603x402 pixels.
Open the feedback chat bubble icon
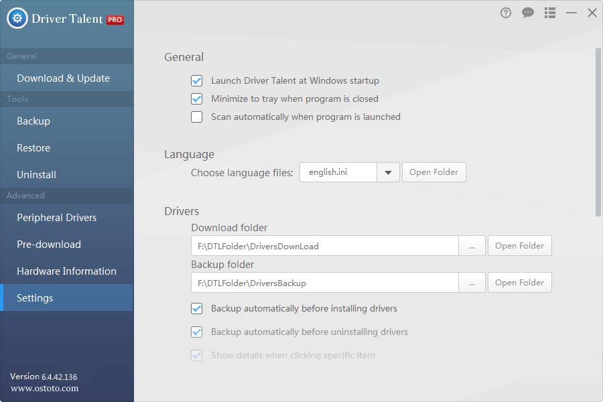coord(528,13)
